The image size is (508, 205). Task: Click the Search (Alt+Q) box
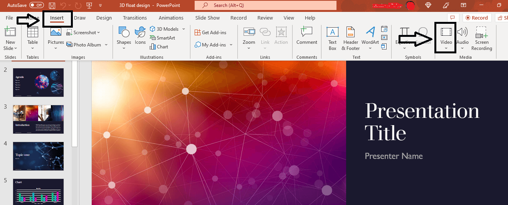266,5
